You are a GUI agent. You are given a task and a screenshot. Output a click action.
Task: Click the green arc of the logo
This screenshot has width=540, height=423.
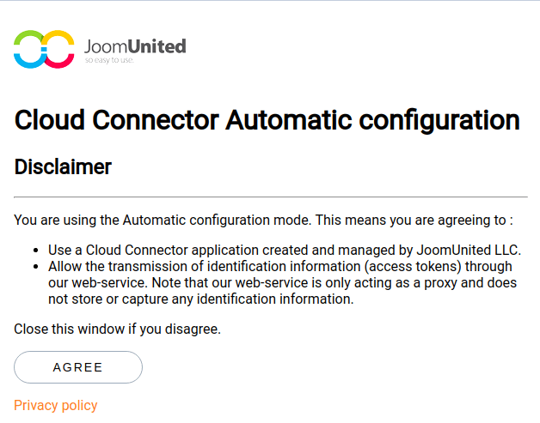point(28,37)
